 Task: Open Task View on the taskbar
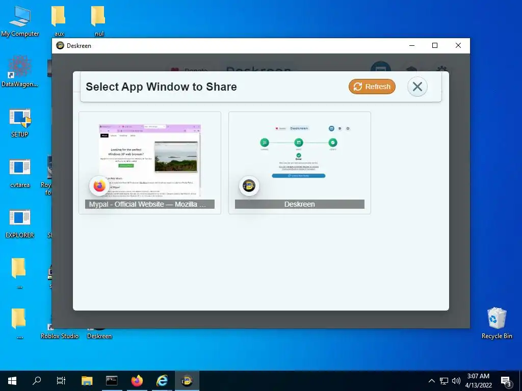click(x=61, y=381)
